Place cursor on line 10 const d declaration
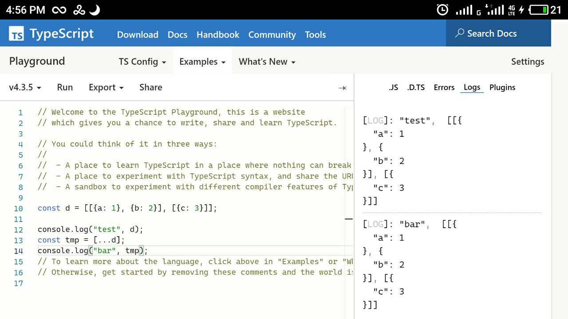The width and height of the screenshot is (568, 319). tap(127, 208)
